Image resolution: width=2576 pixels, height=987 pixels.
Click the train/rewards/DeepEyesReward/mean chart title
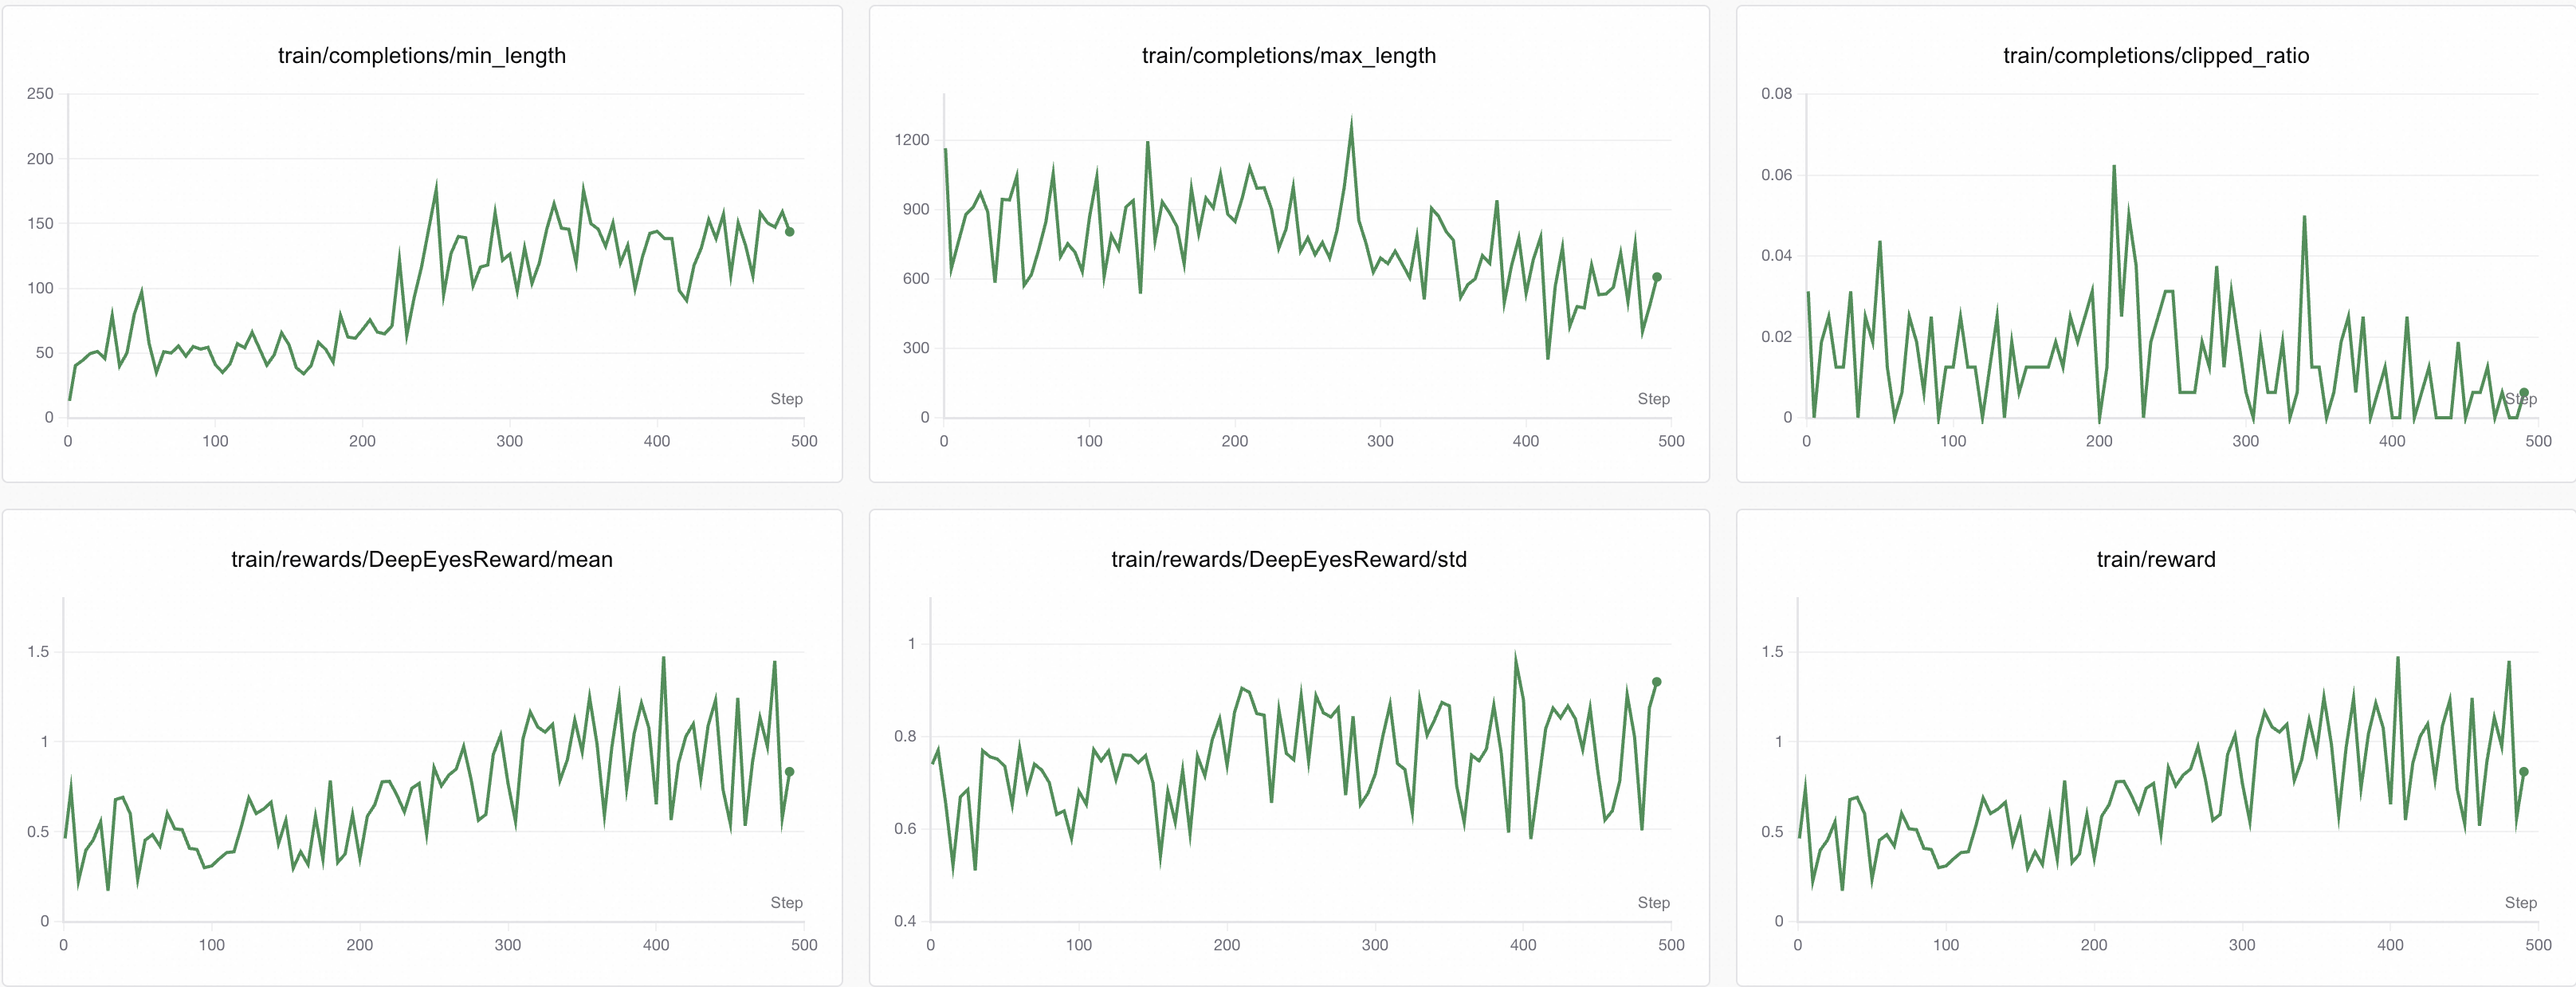[x=421, y=560]
